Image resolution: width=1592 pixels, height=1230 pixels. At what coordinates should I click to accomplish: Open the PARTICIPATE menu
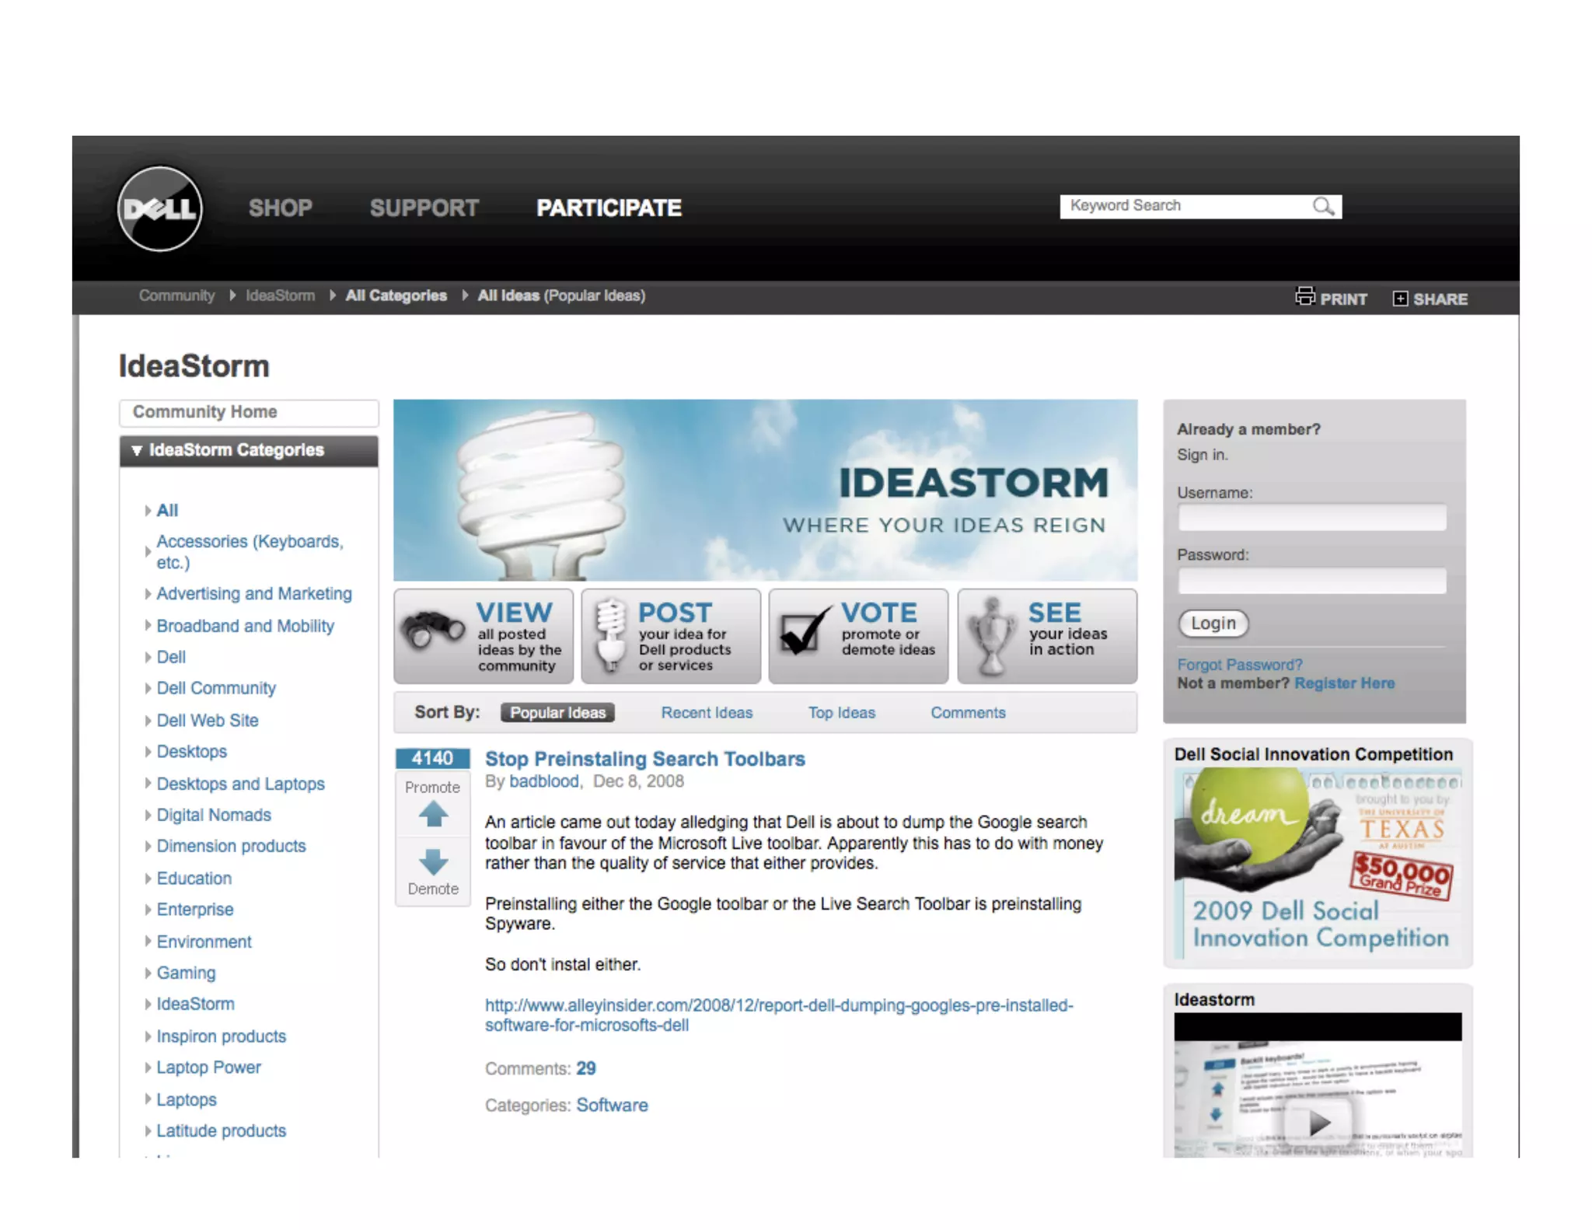[x=609, y=208]
